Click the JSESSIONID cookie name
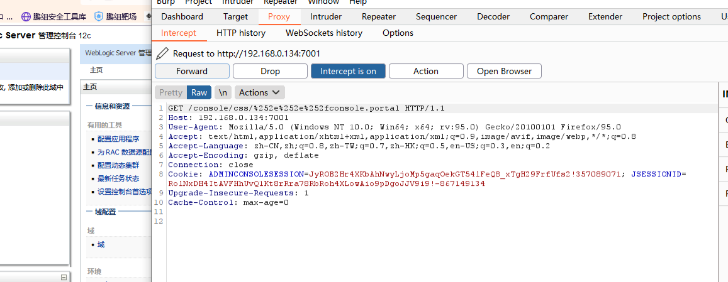The image size is (728, 282). 656,175
